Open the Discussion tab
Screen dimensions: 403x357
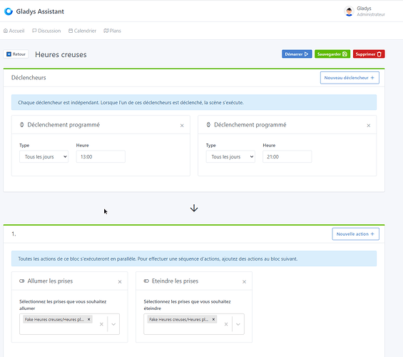pos(46,31)
